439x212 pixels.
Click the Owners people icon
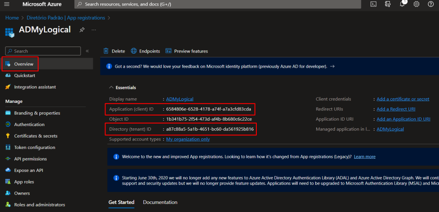click(x=8, y=193)
